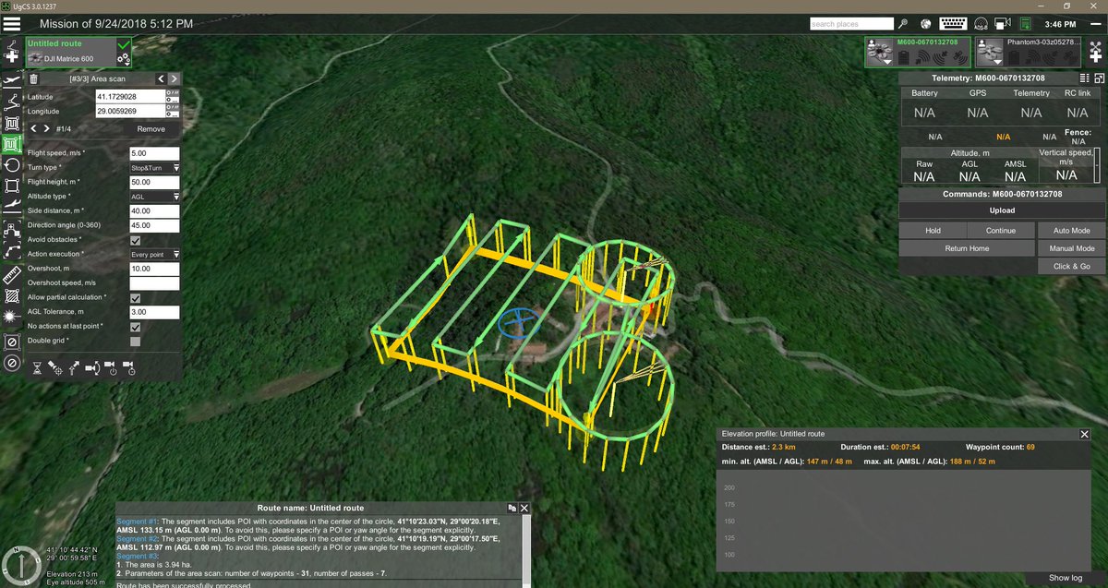Switch to Manual Mode
The image size is (1108, 588).
coord(1071,248)
